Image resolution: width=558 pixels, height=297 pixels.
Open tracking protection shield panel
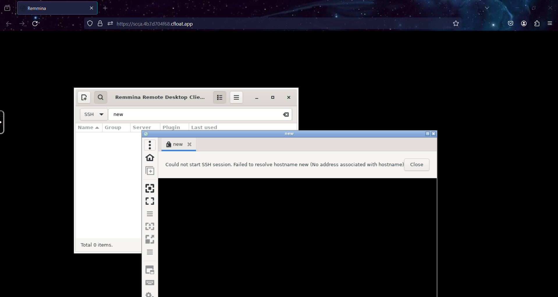90,24
